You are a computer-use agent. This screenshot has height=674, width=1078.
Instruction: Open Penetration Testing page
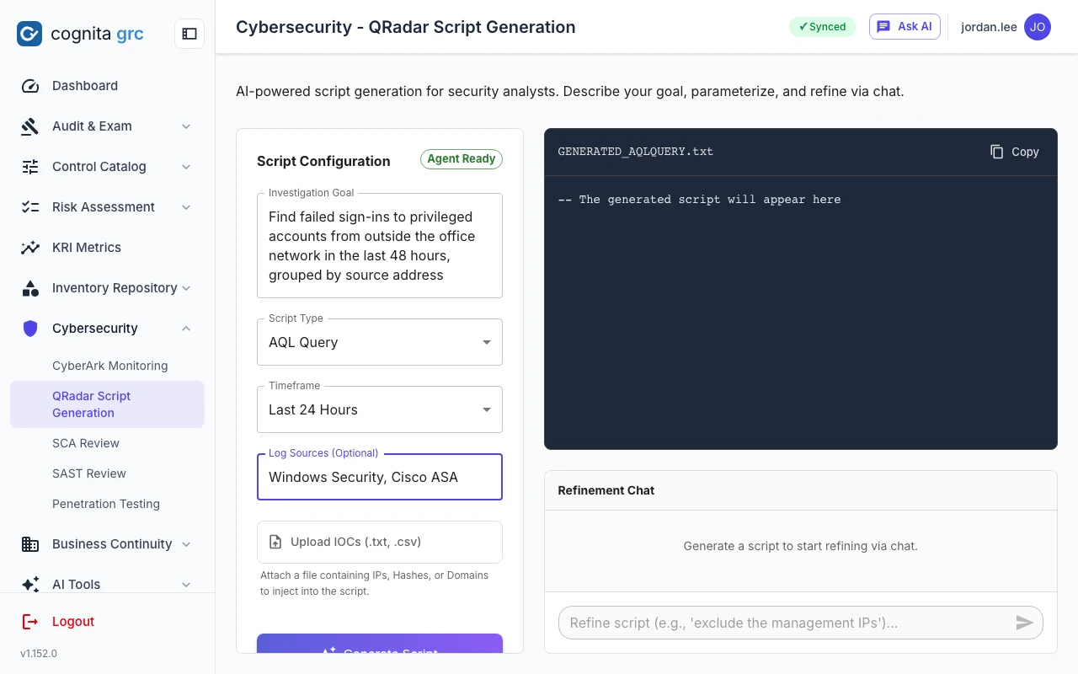[108, 504]
